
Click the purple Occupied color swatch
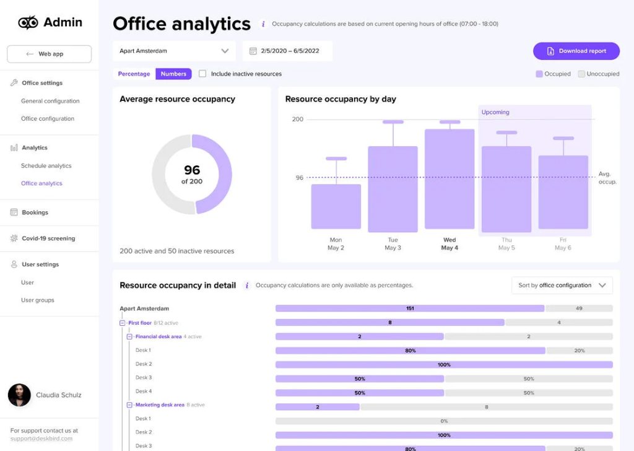pyautogui.click(x=538, y=73)
